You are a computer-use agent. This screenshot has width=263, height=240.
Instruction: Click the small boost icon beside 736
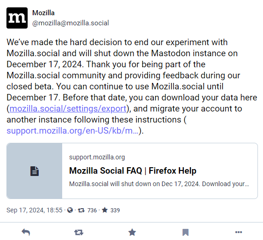(x=82, y=210)
